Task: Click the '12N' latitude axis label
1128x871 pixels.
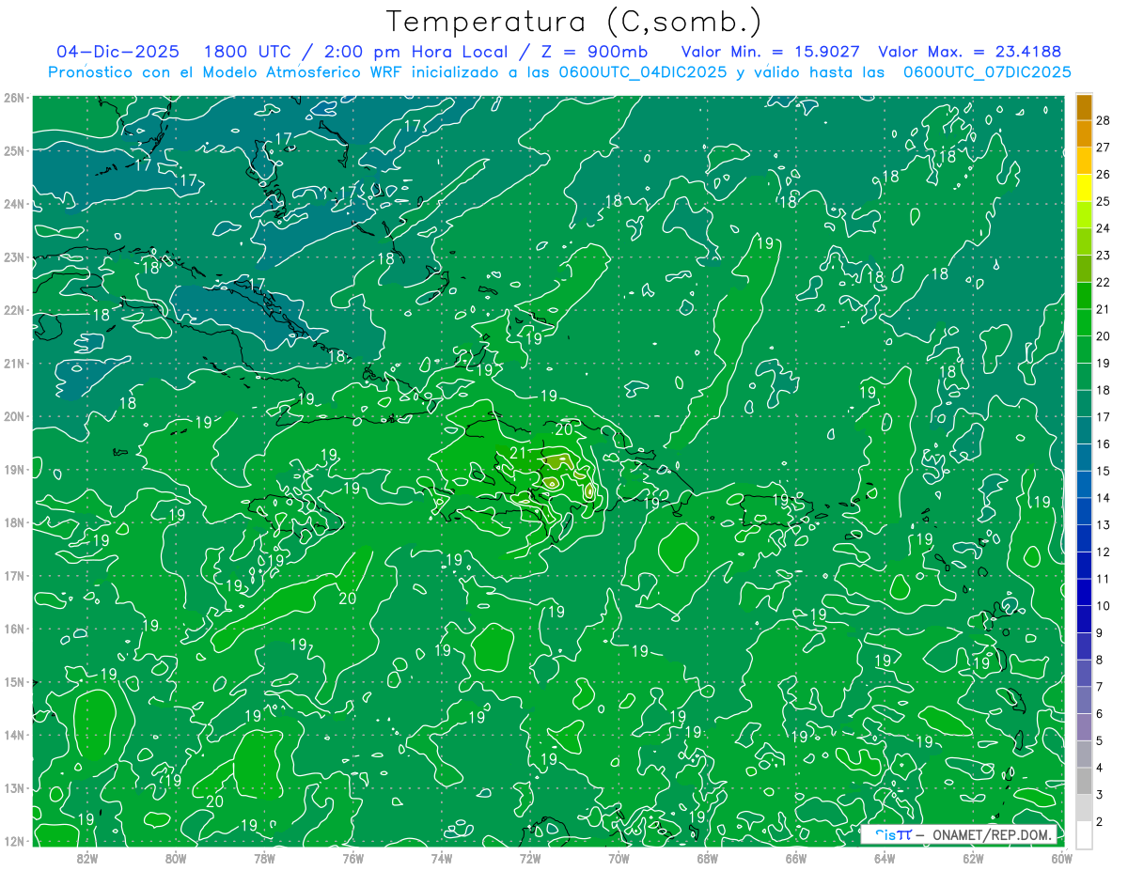Action: pyautogui.click(x=15, y=841)
